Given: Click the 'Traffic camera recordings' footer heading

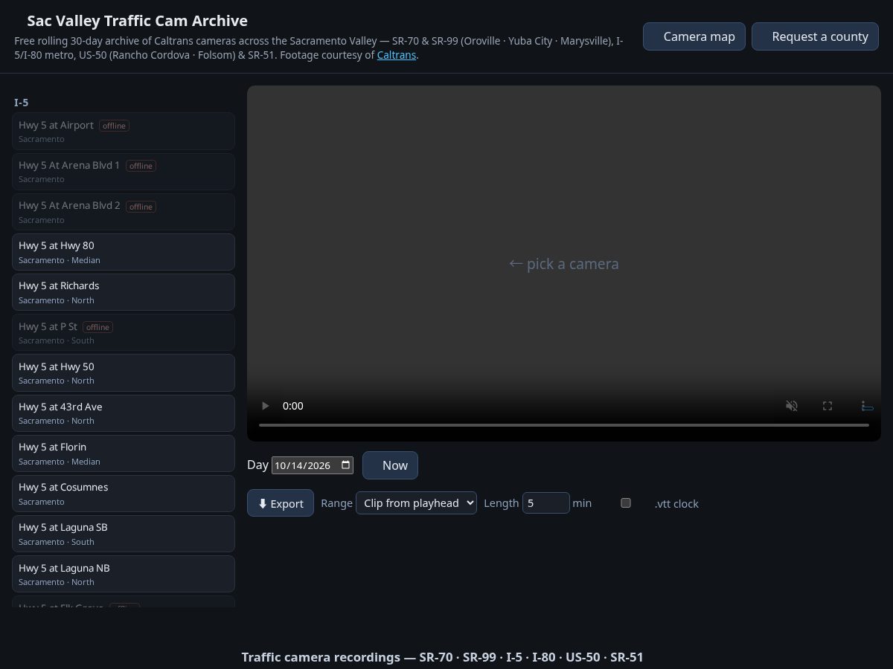Looking at the screenshot, I should coord(443,657).
